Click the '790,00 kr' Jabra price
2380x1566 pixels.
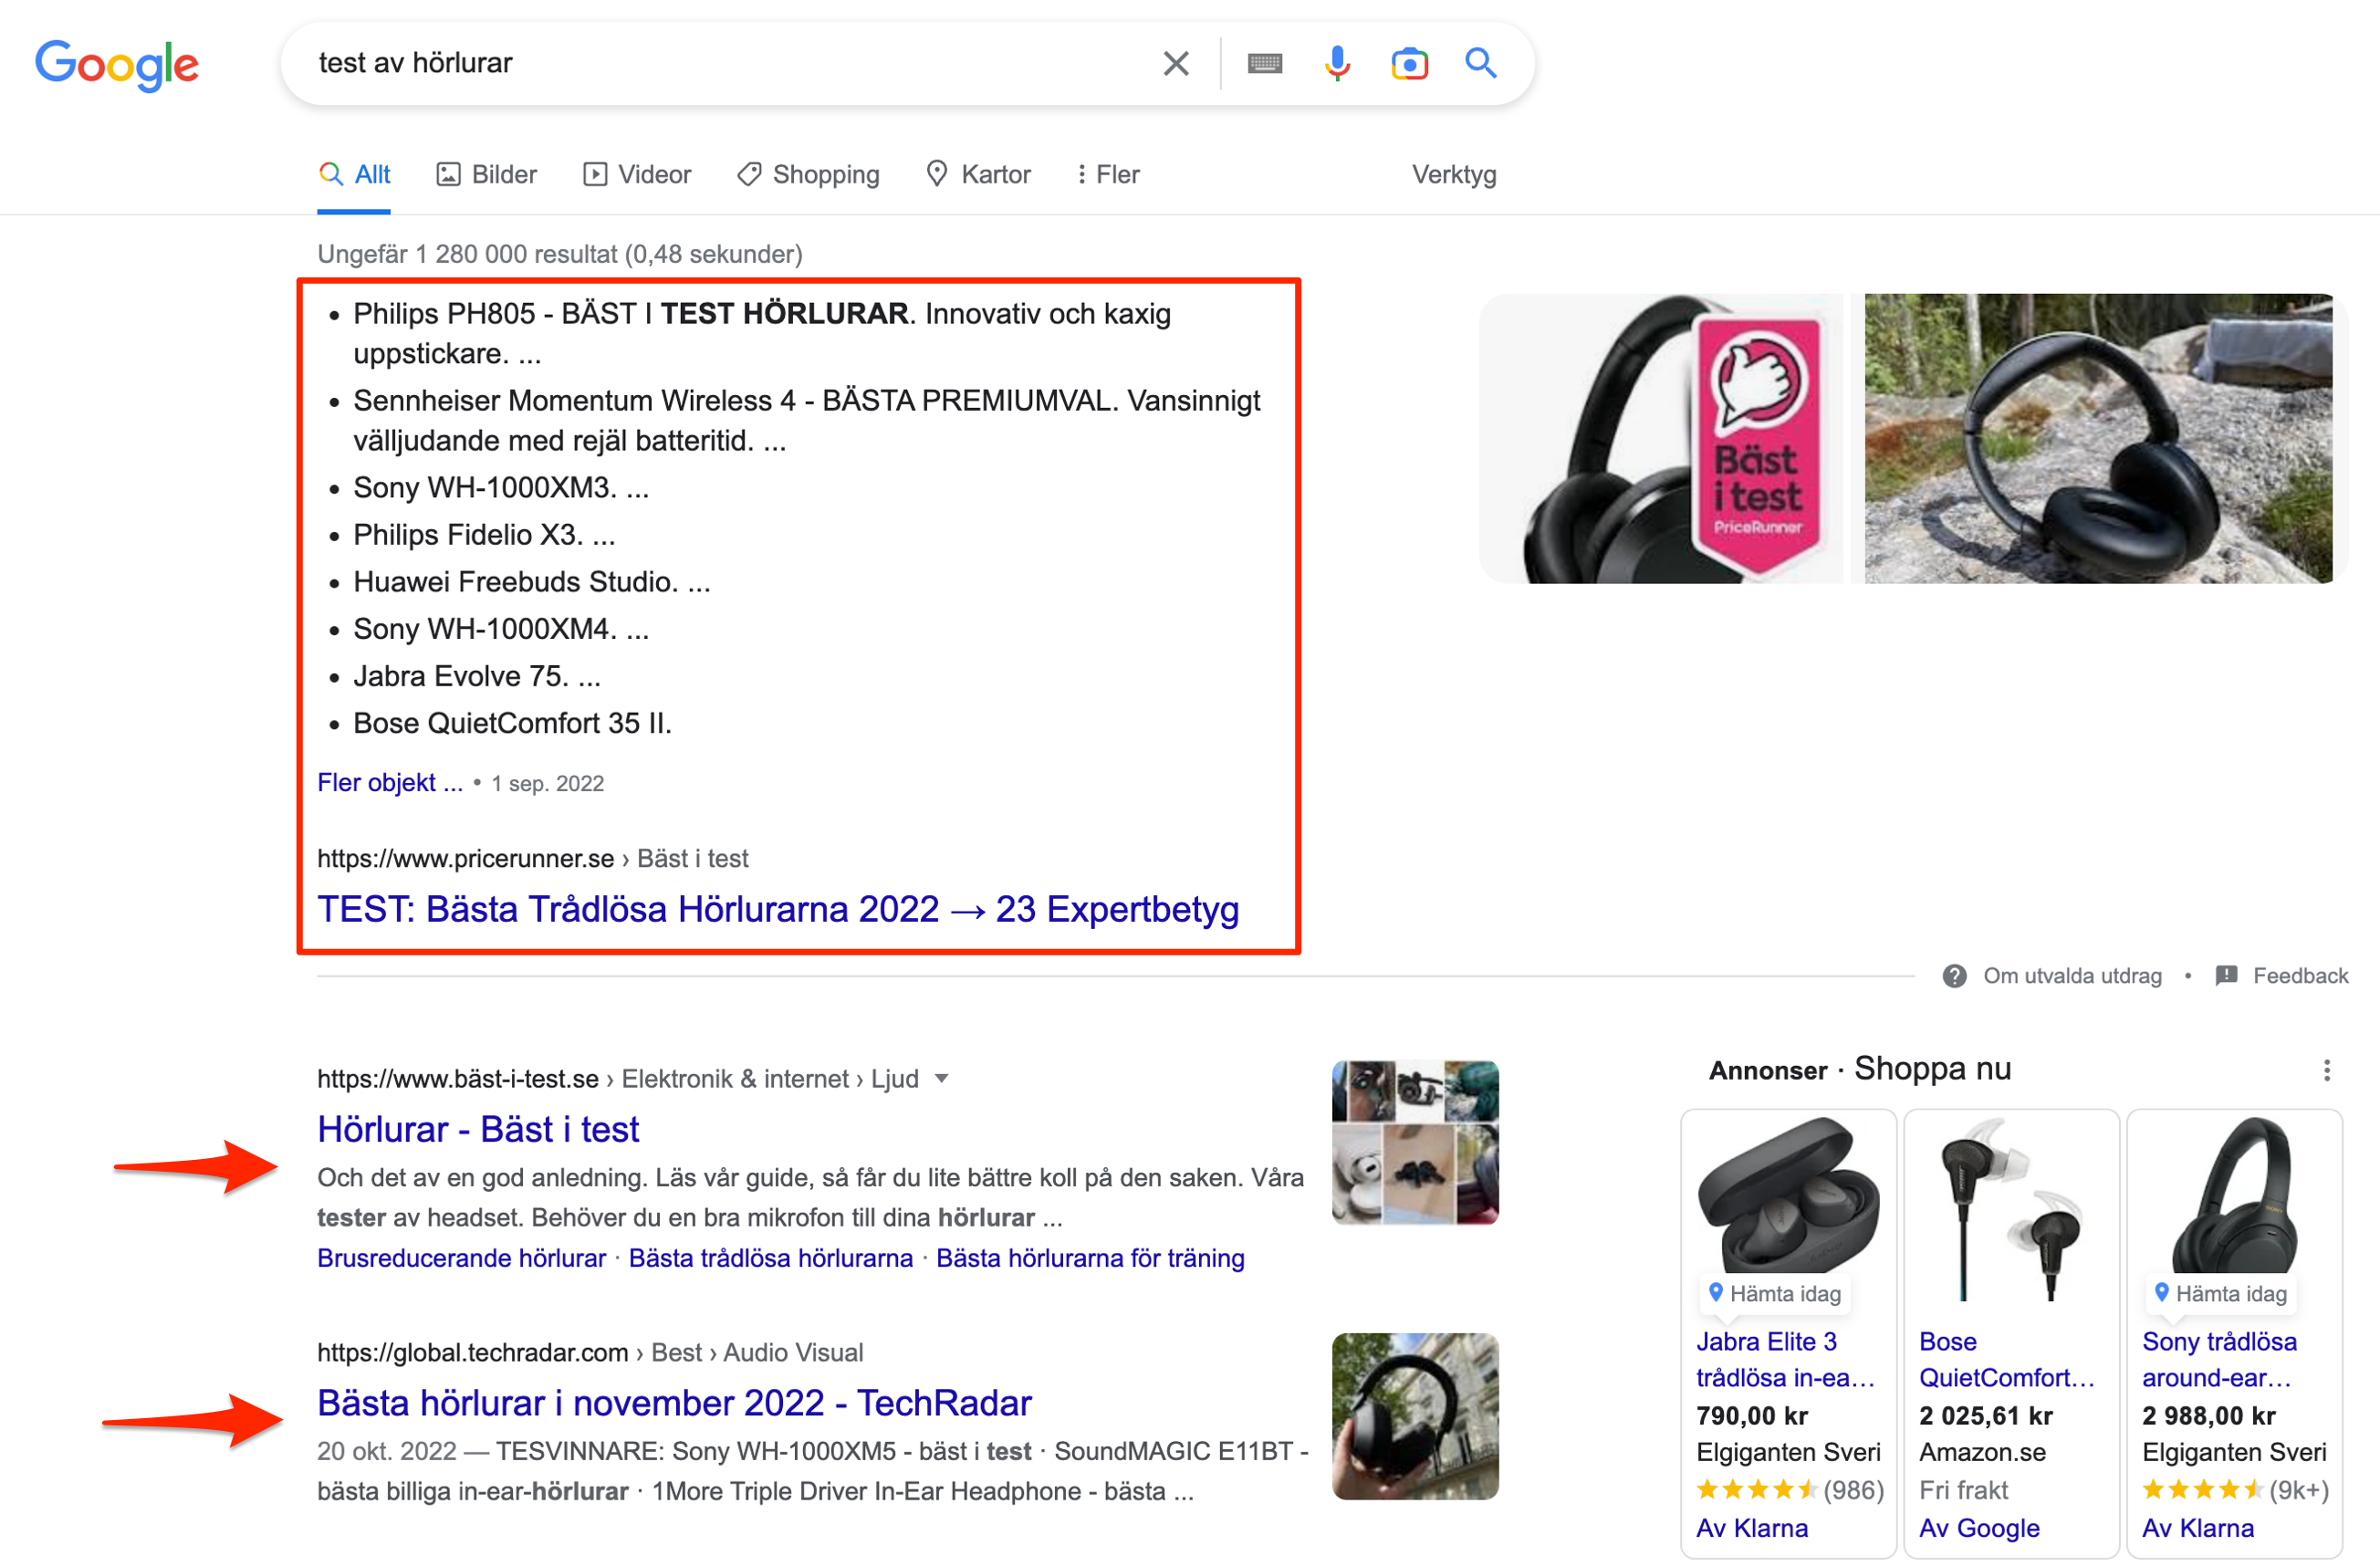[1752, 1416]
